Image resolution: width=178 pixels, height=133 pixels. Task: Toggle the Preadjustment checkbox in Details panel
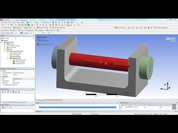pyautogui.click(x=3, y=85)
